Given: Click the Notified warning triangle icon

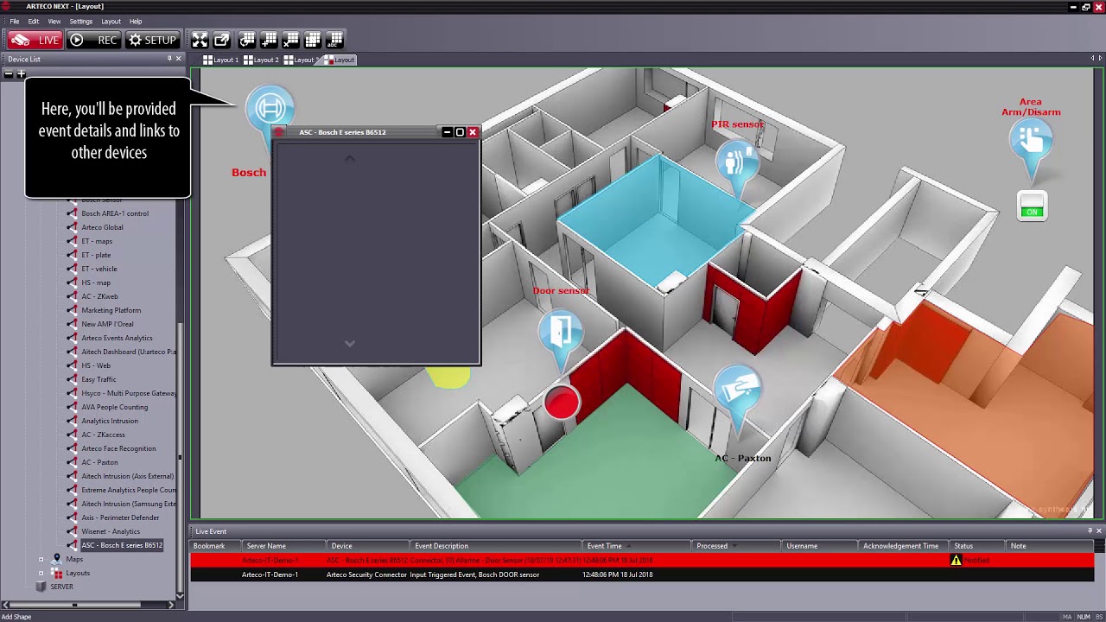Looking at the screenshot, I should [x=956, y=560].
